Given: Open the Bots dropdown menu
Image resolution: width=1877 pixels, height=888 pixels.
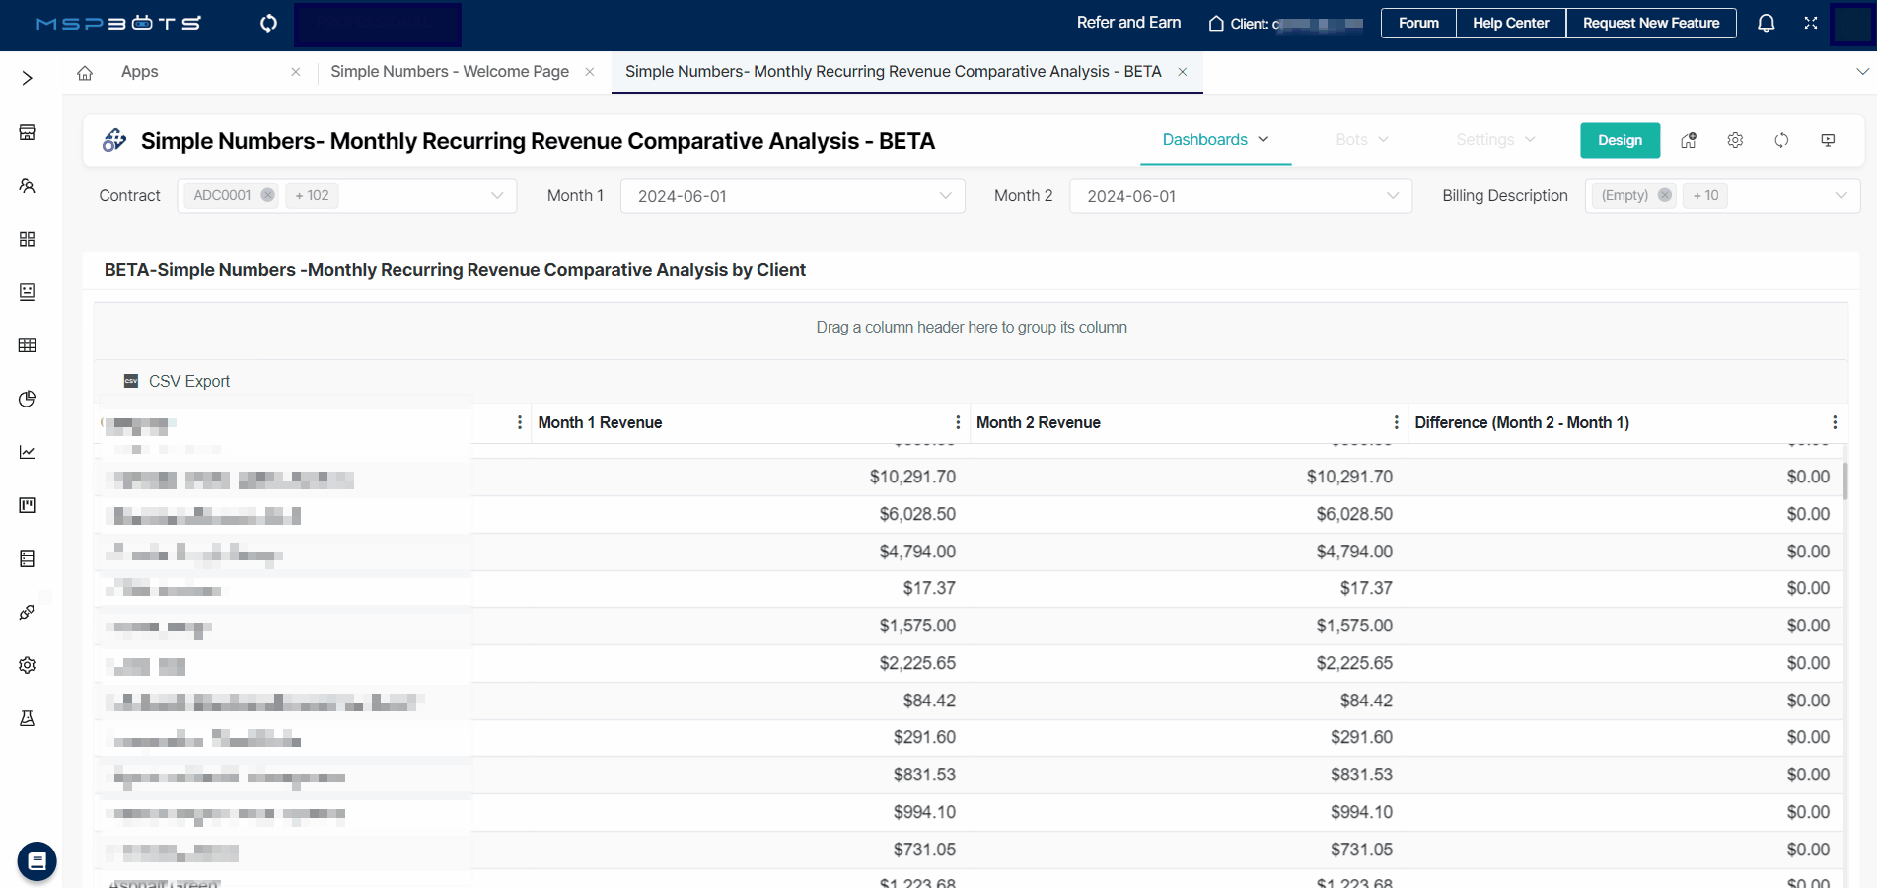Looking at the screenshot, I should [x=1362, y=140].
